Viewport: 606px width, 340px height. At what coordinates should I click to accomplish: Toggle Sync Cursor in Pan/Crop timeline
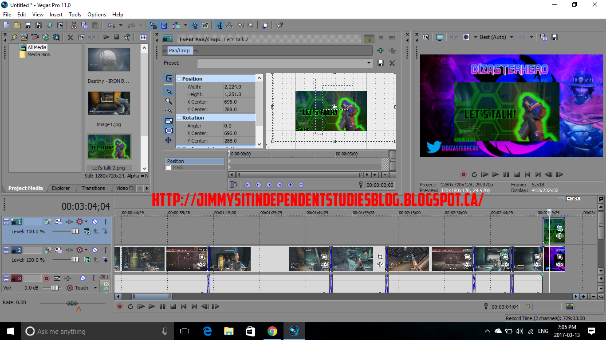point(234,185)
